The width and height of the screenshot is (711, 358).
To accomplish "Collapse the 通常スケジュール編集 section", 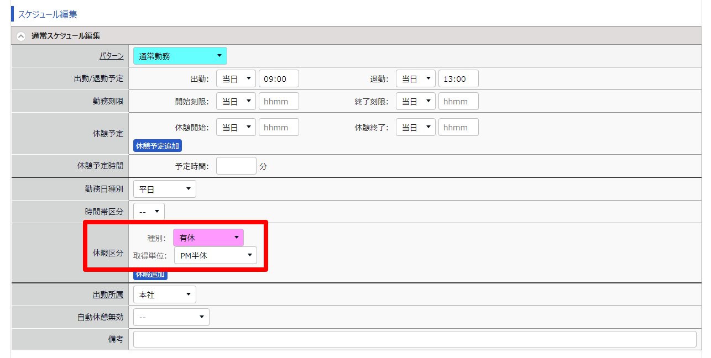I will [x=21, y=36].
